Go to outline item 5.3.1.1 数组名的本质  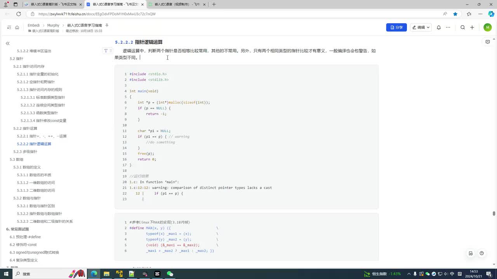pos(34,175)
